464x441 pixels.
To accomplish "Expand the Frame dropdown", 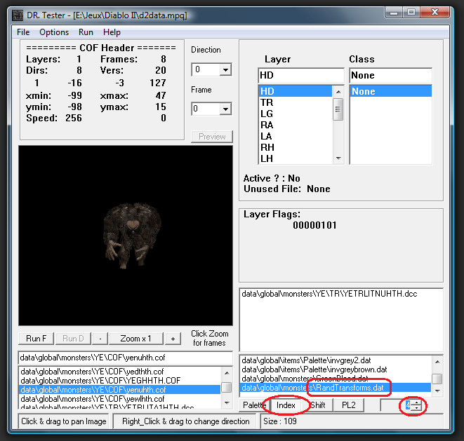I will coord(226,109).
